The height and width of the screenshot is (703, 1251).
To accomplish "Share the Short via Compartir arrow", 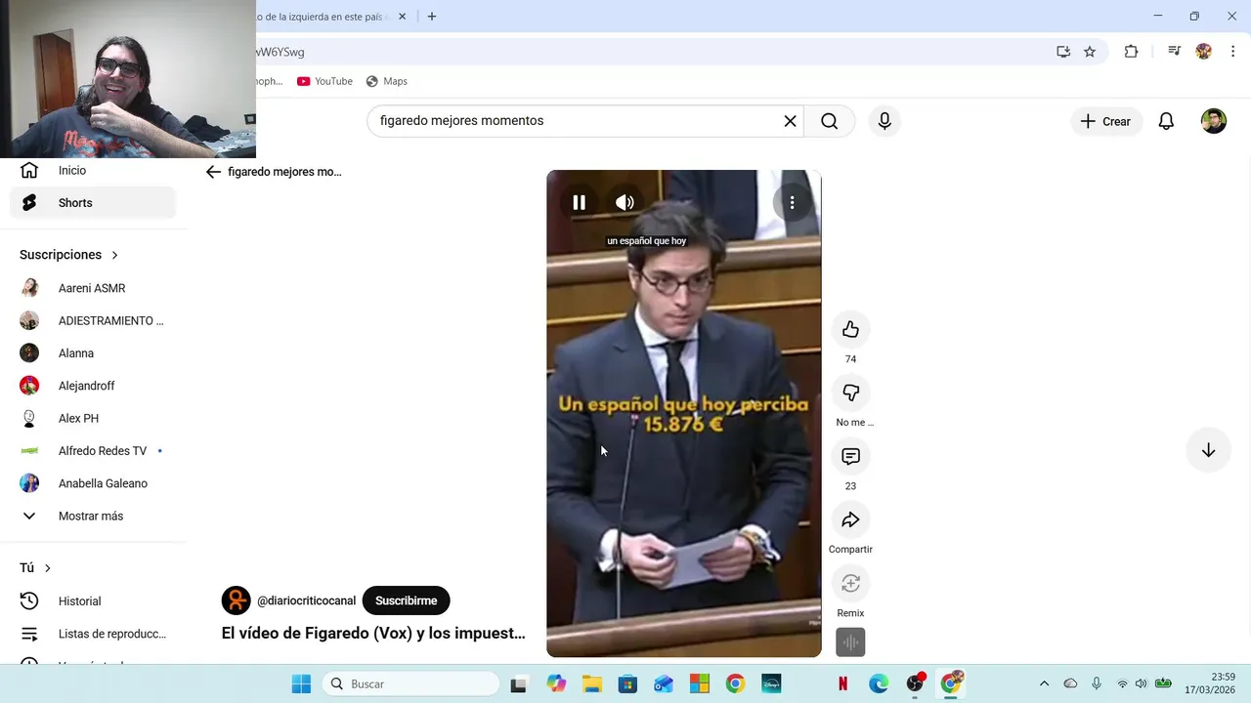I will pos(850,519).
